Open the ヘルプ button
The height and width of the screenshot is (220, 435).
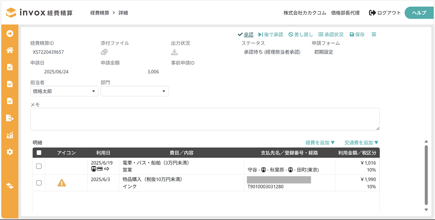[419, 13]
